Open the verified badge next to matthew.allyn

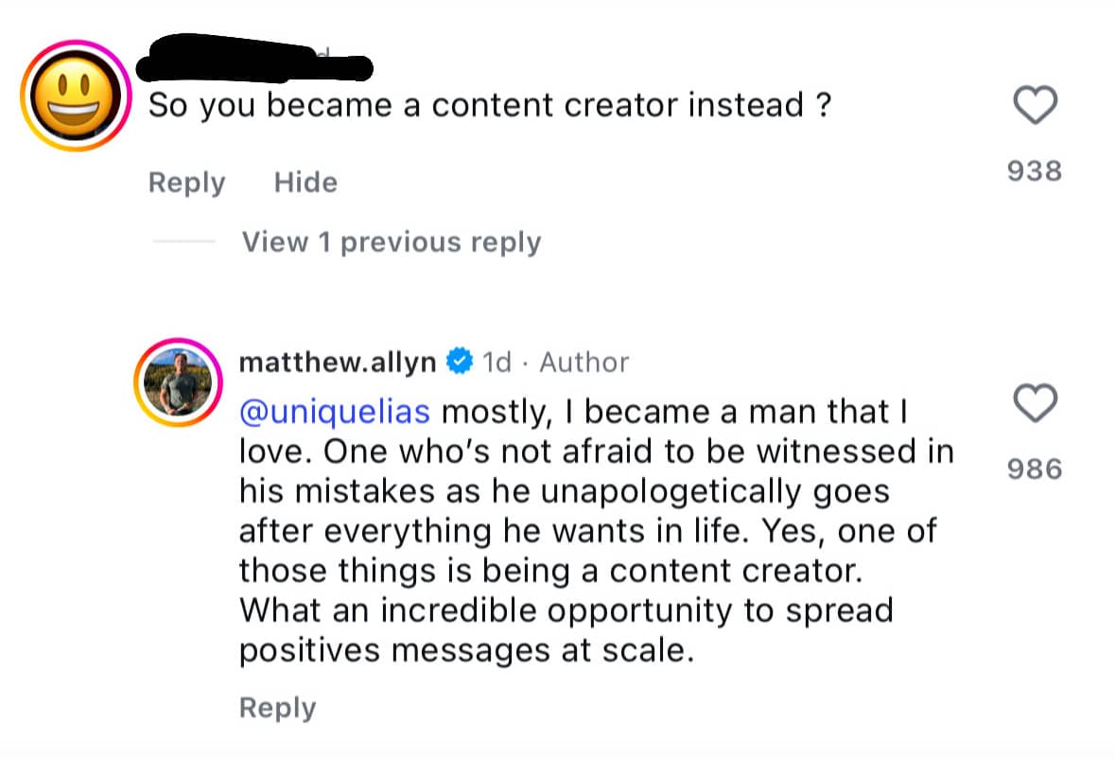click(460, 362)
